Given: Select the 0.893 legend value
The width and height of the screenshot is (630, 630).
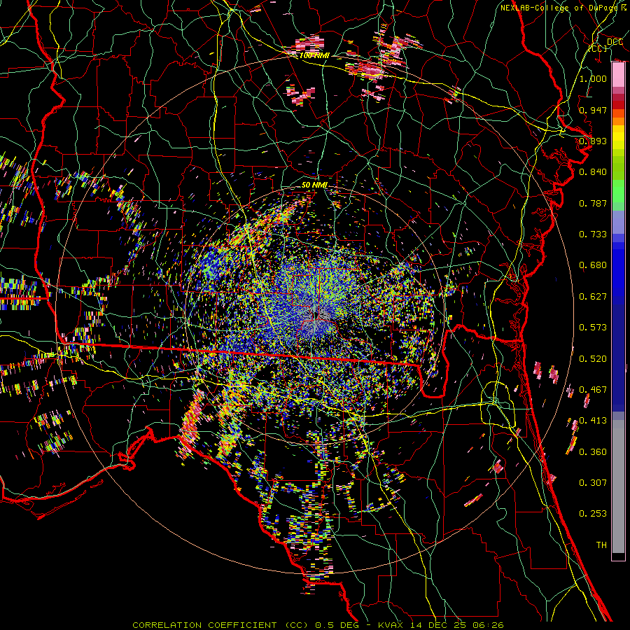Looking at the screenshot, I should click(x=593, y=141).
